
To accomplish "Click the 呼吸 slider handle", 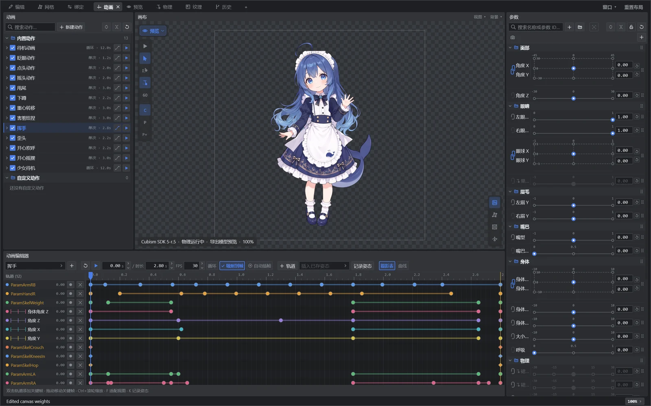I will (x=534, y=353).
